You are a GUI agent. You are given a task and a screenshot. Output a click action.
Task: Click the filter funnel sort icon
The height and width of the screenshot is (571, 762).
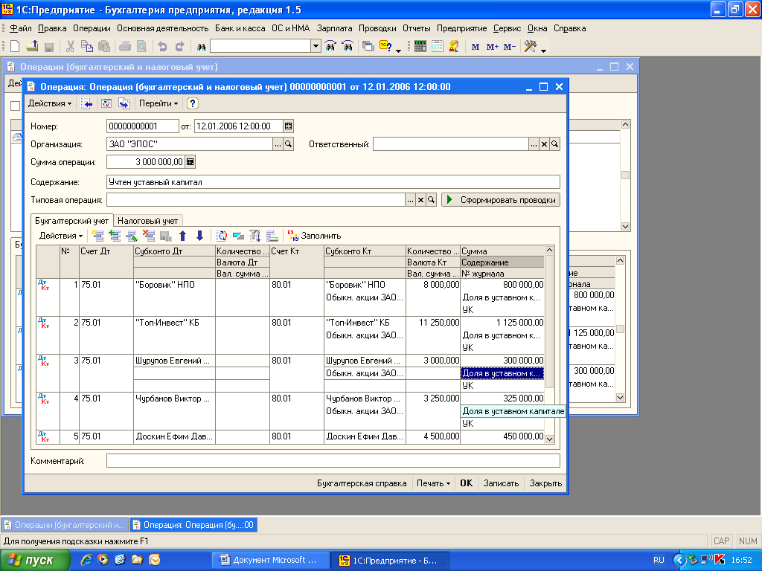coord(254,236)
